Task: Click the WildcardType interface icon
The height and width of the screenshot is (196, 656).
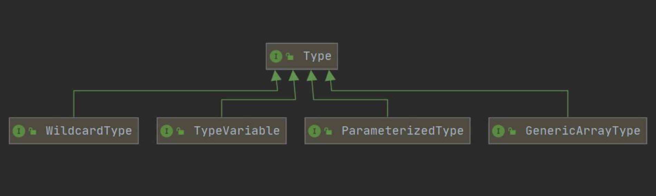Action: (19, 131)
